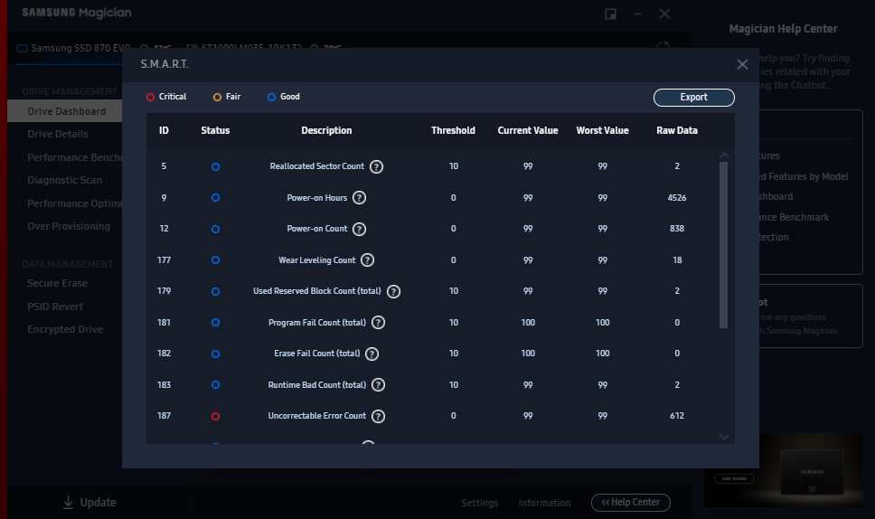Screen dimensions: 875x519
Task: Click Good status circle for ID 5
Action: point(215,167)
